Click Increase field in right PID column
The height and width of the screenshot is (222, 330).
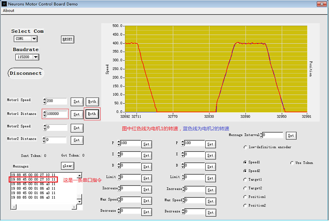194,189
